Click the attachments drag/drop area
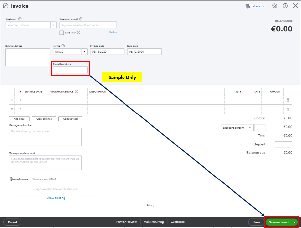This screenshot has width=301, height=228. [56, 189]
